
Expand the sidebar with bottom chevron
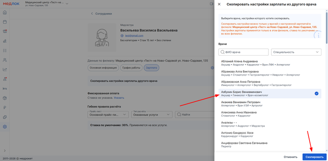[x=5, y=150]
